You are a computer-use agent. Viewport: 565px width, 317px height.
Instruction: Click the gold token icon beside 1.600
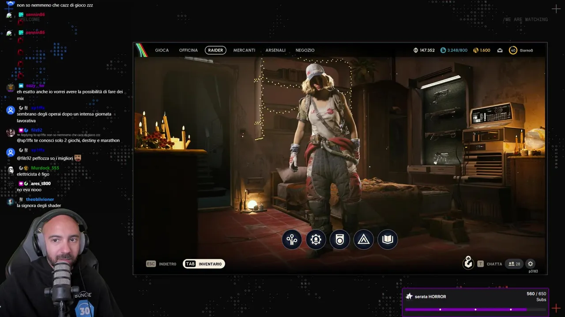[476, 50]
